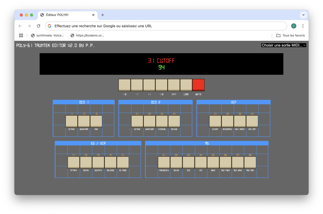The width and height of the screenshot is (323, 214).
Task: Select the Env Amt parameter 34 button
Action: [x=252, y=121]
